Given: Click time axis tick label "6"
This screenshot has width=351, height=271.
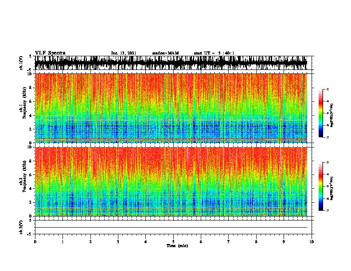Looking at the screenshot, I should pyautogui.click(x=201, y=242).
